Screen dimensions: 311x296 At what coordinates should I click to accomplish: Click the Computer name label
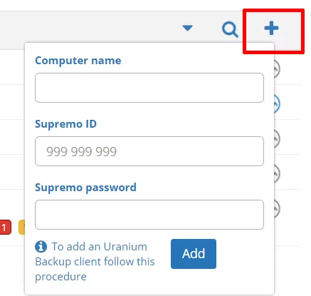tap(78, 61)
